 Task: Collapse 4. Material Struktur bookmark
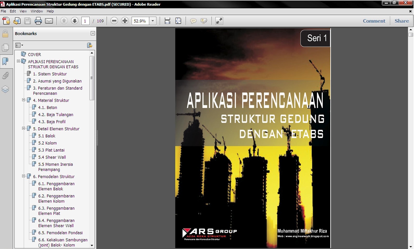click(x=24, y=100)
